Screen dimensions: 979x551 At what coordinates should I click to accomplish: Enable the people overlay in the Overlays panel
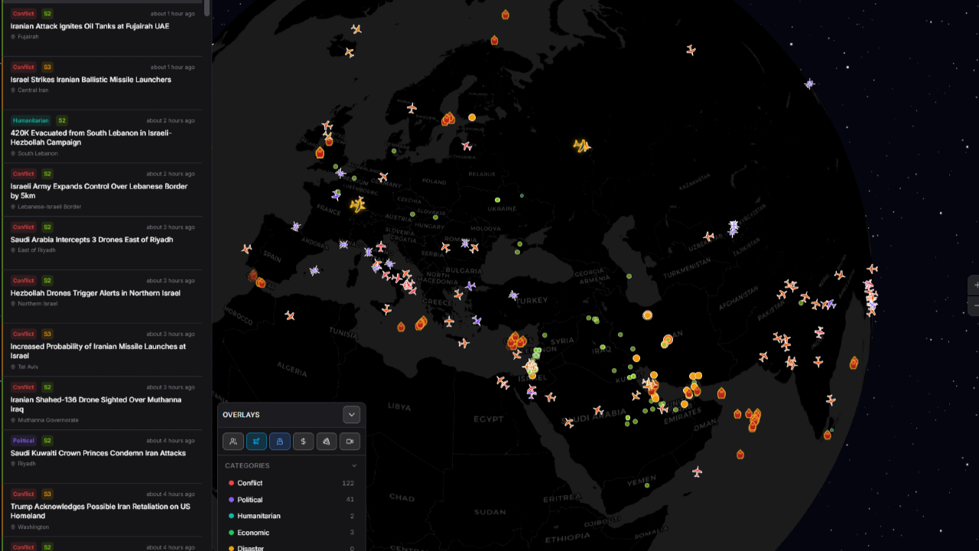tap(233, 442)
